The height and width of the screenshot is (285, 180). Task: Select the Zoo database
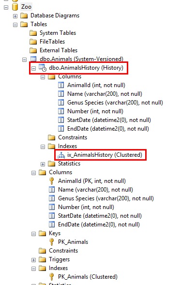tap(26, 7)
